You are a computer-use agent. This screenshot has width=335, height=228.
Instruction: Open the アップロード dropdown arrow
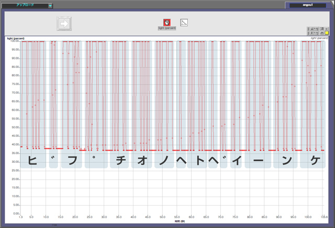pos(50,6)
